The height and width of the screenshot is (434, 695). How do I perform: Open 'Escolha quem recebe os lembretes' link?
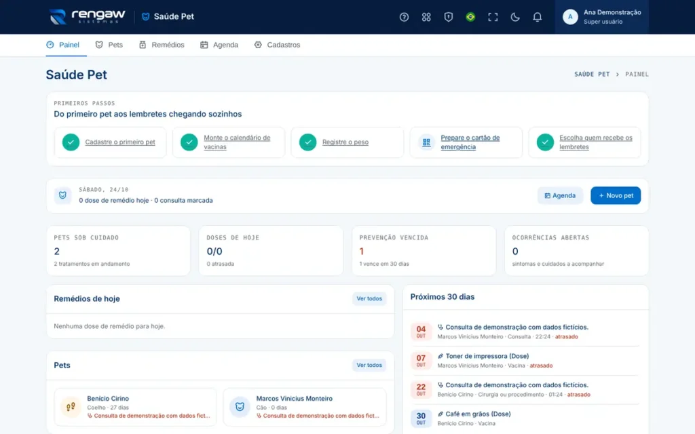(x=596, y=142)
